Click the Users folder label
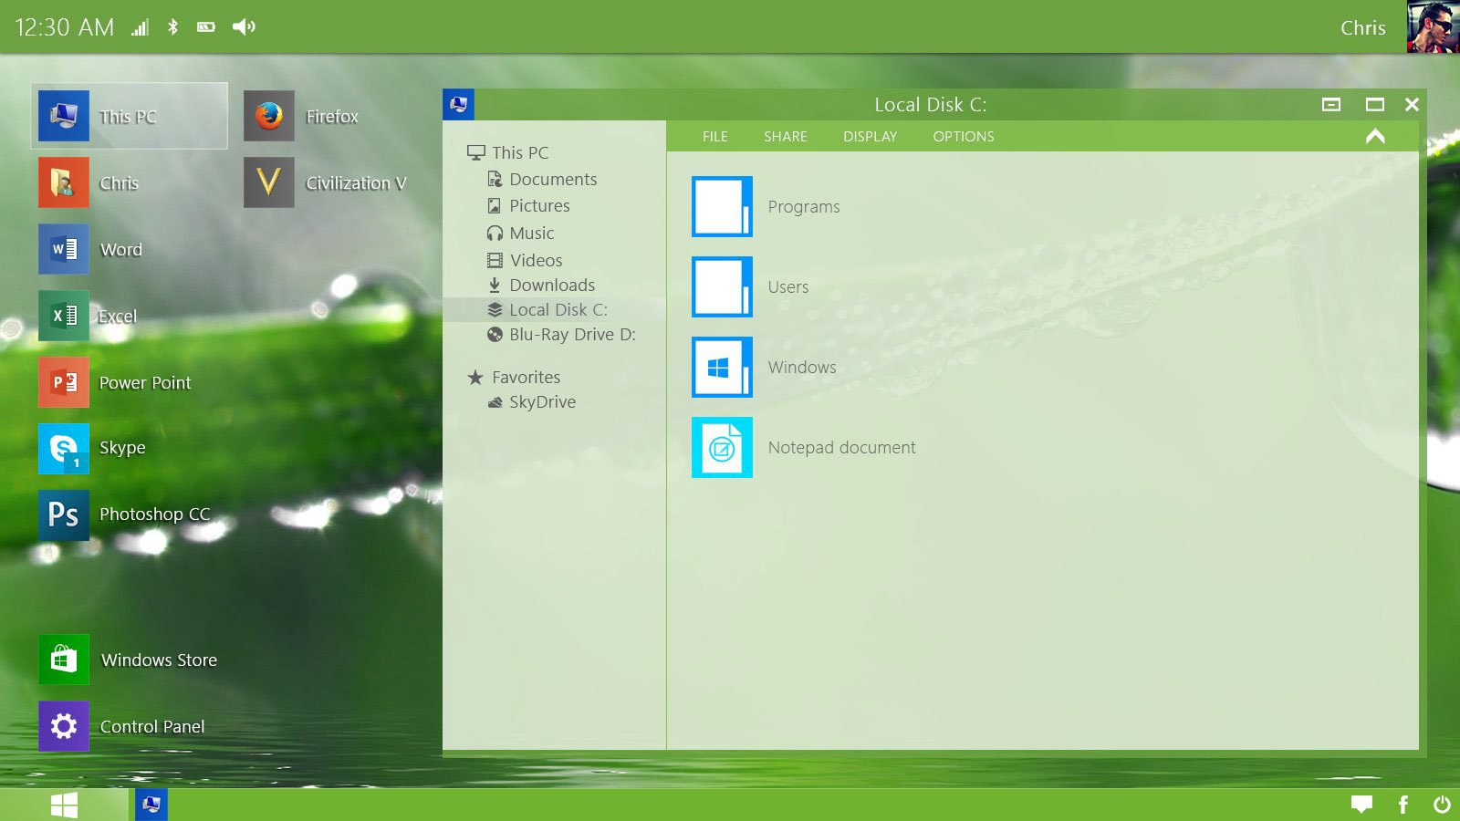The height and width of the screenshot is (821, 1460). [787, 286]
